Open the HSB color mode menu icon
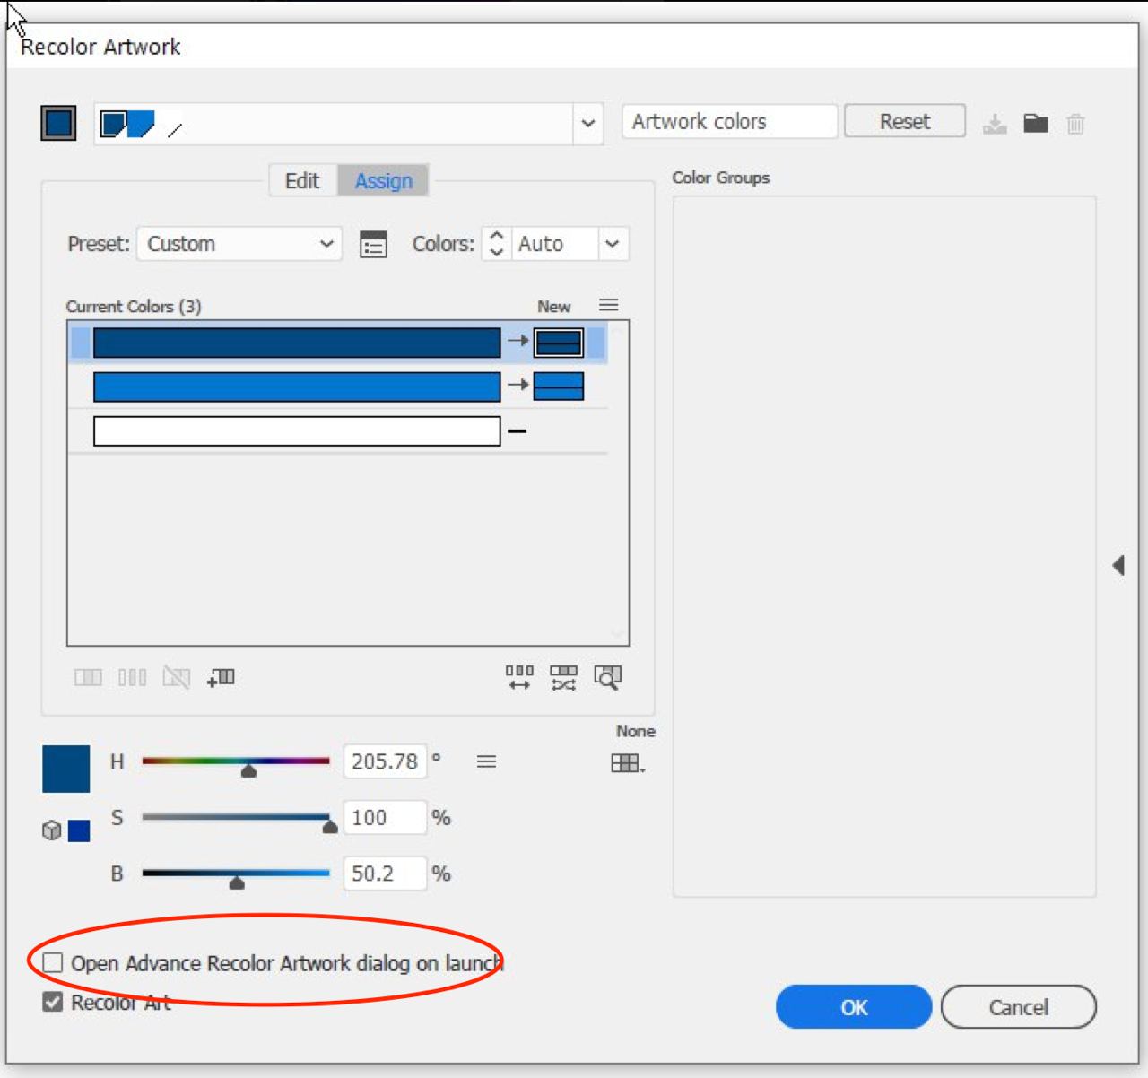Viewport: 1148px width, 1078px height. (x=486, y=761)
